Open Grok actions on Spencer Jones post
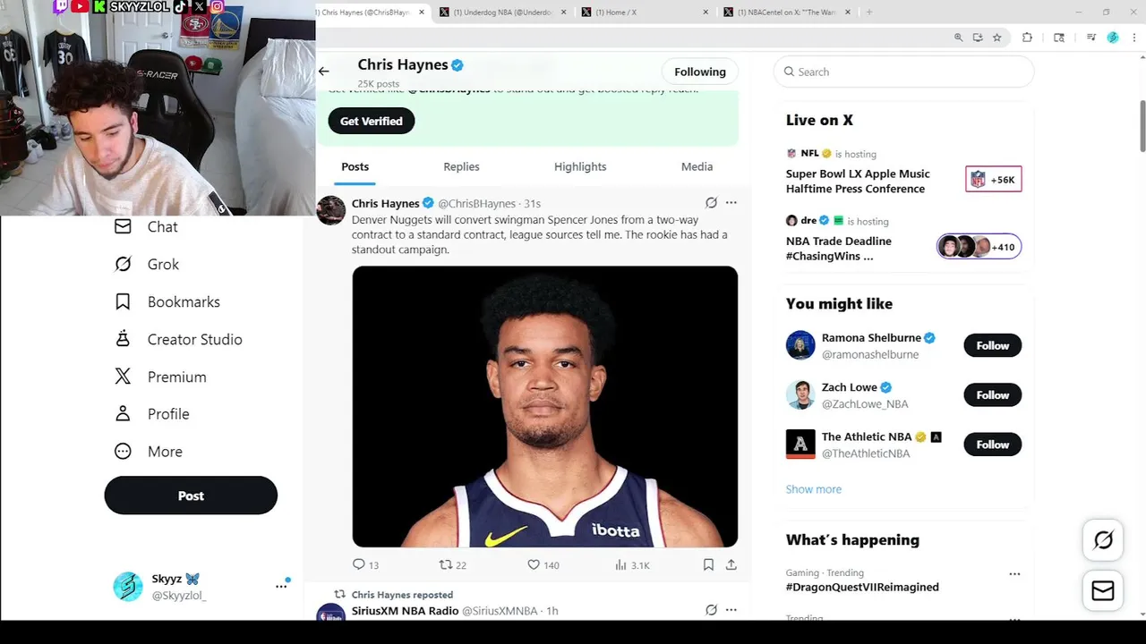 point(711,203)
